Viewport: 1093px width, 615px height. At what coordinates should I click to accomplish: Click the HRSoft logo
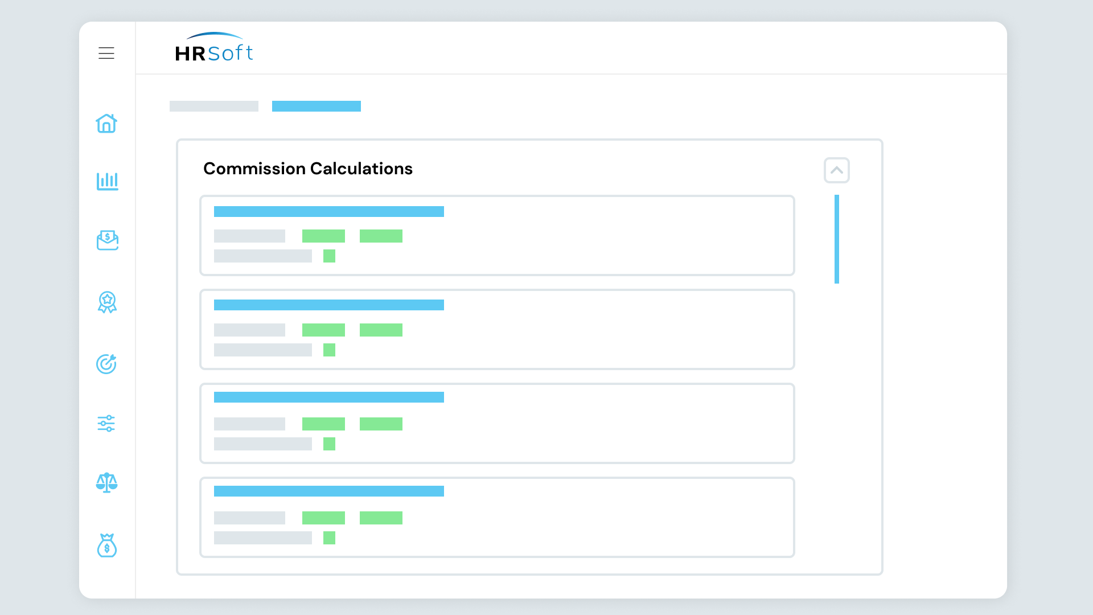pyautogui.click(x=214, y=48)
